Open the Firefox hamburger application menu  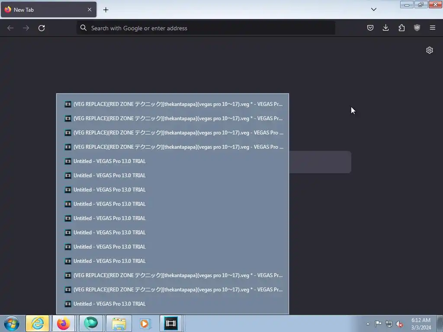[433, 28]
